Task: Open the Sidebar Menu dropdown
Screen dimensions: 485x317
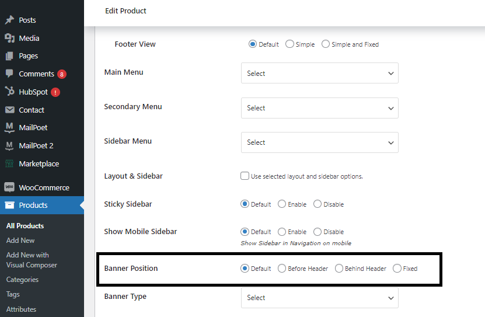Action: click(x=319, y=142)
